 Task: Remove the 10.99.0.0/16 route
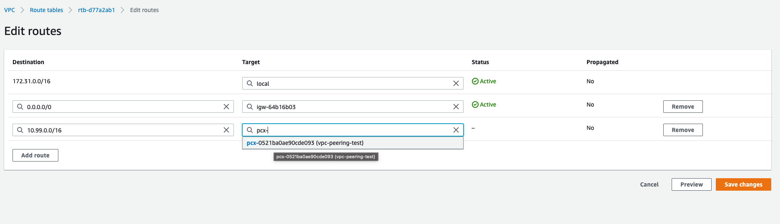683,130
